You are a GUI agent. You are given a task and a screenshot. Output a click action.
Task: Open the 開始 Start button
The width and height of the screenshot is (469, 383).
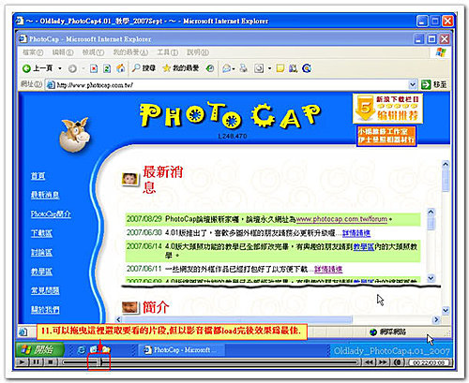tap(39, 349)
